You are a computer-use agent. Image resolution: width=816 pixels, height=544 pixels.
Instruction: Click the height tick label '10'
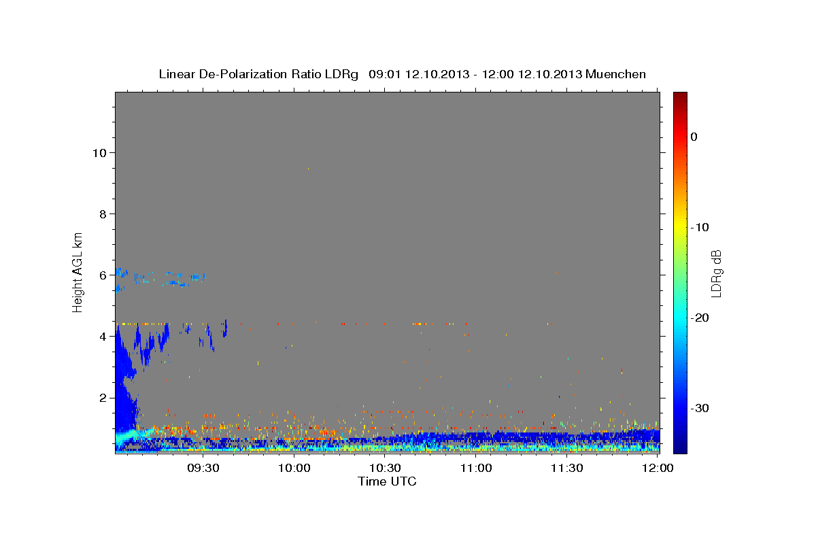coord(99,153)
